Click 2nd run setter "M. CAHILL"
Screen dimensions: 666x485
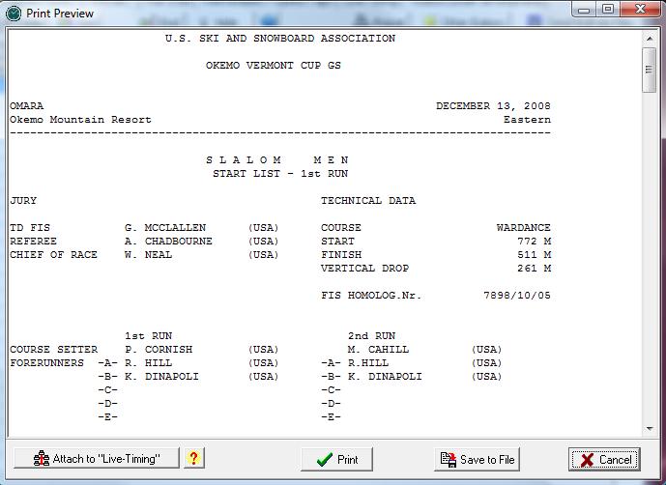pyautogui.click(x=379, y=350)
